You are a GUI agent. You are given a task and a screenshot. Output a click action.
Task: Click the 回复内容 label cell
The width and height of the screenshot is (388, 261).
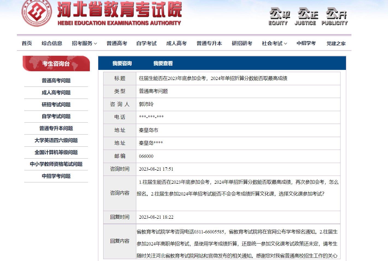(120, 241)
